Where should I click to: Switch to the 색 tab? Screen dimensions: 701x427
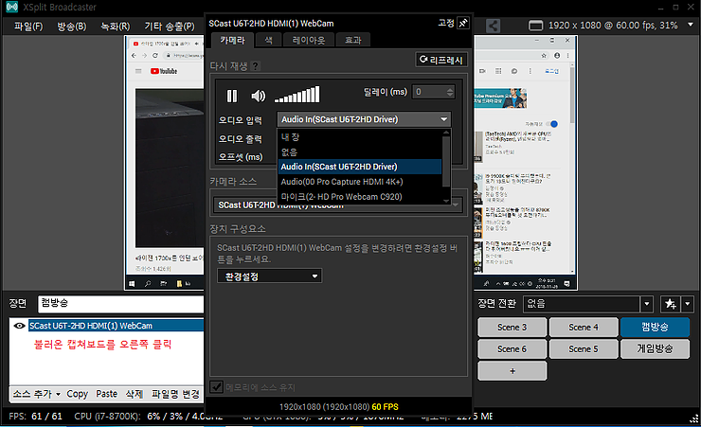point(268,40)
